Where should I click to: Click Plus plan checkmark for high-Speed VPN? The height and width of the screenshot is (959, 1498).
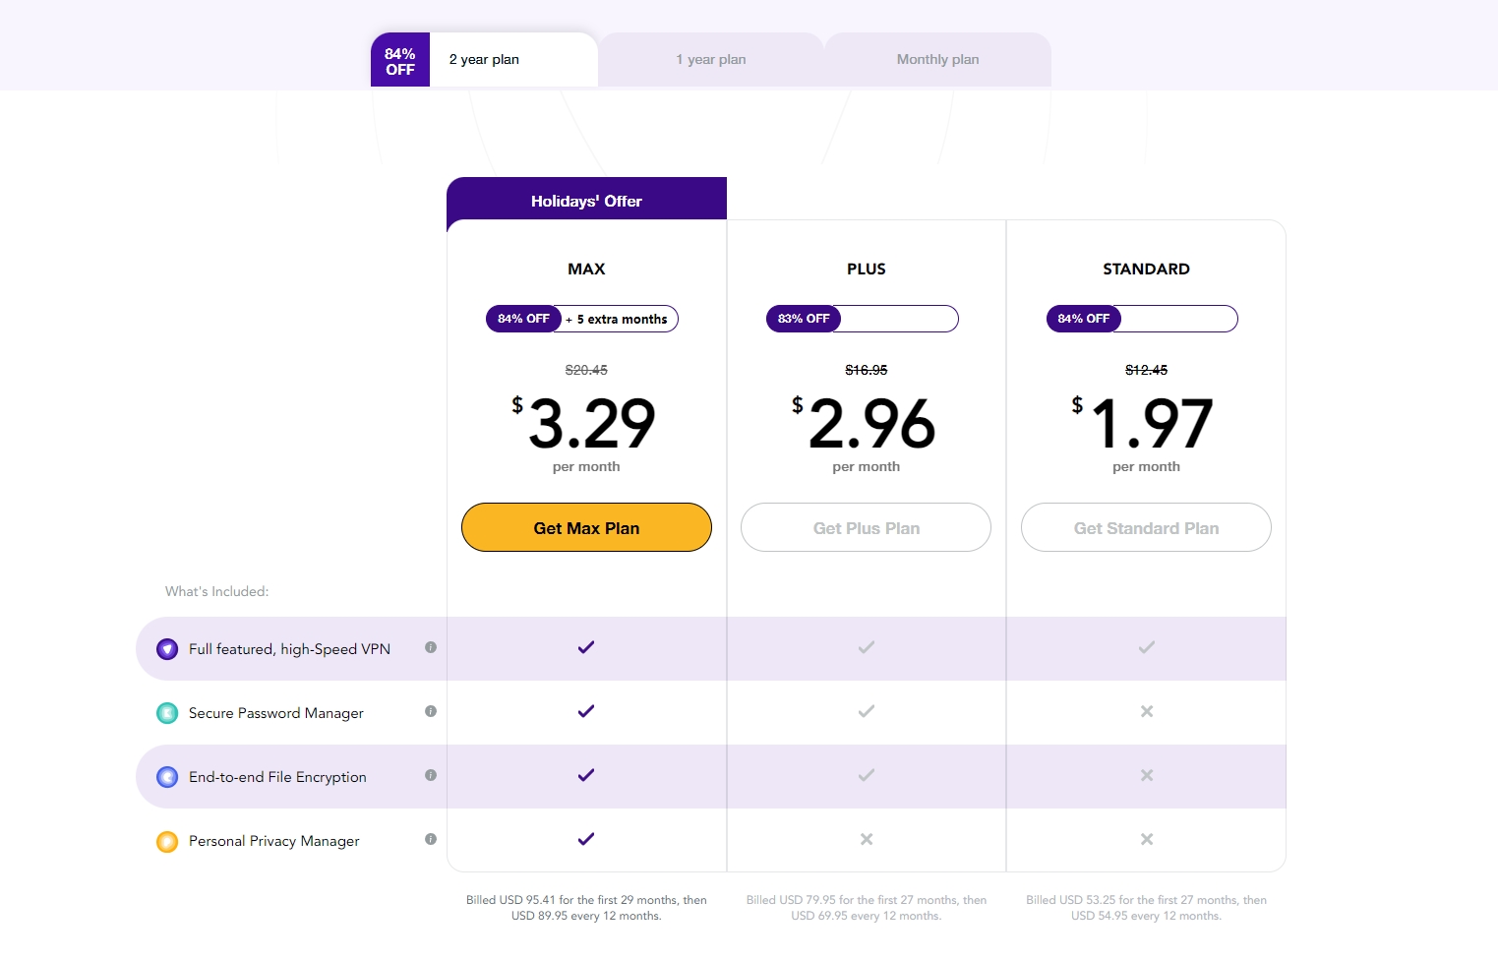[867, 647]
